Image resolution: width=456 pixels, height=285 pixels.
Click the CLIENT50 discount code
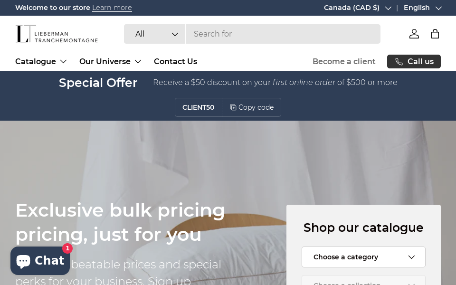click(x=199, y=108)
